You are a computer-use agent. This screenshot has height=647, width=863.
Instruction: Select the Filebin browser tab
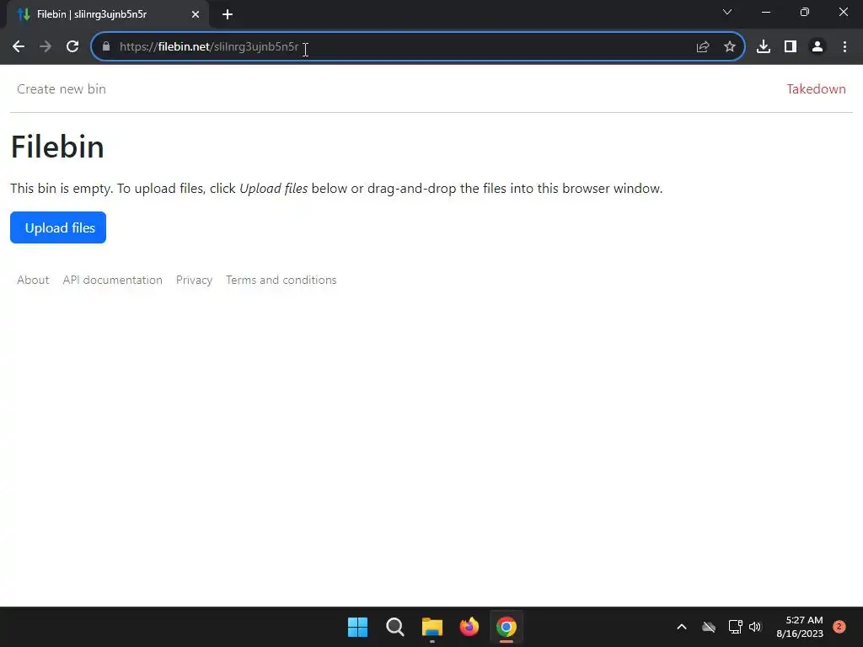point(108,14)
